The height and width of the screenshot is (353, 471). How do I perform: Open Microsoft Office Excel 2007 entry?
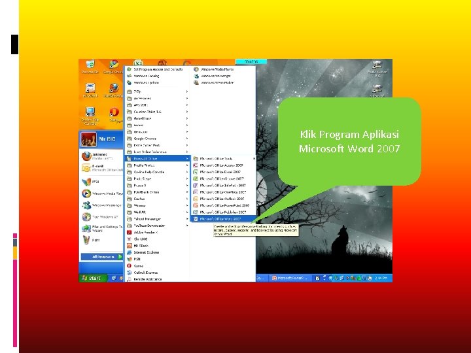tap(223, 172)
